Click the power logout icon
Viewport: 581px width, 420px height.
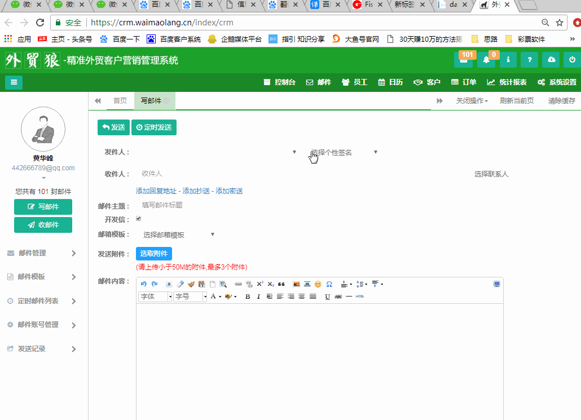point(572,60)
